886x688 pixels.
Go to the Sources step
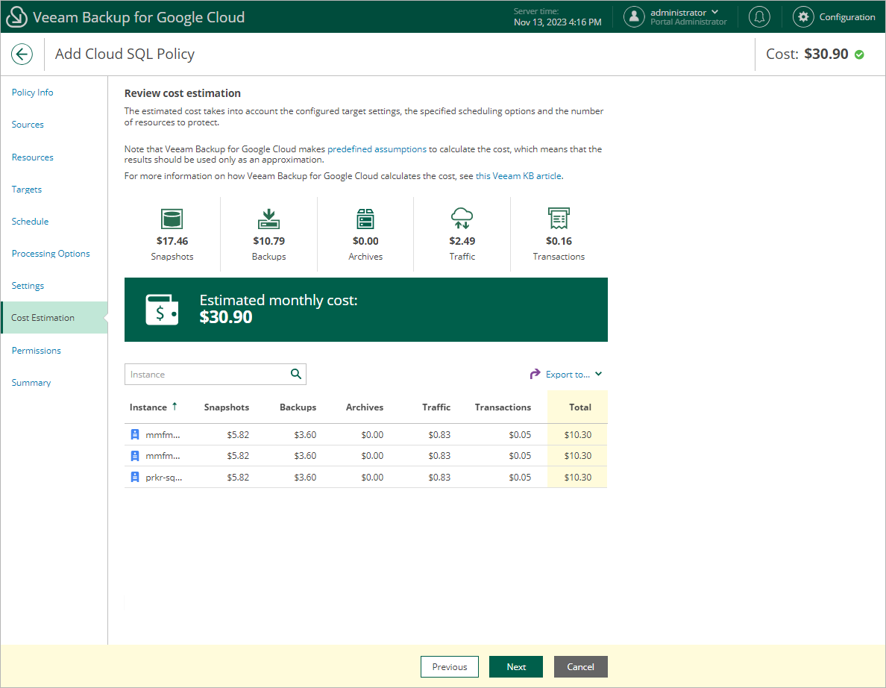pyautogui.click(x=28, y=125)
